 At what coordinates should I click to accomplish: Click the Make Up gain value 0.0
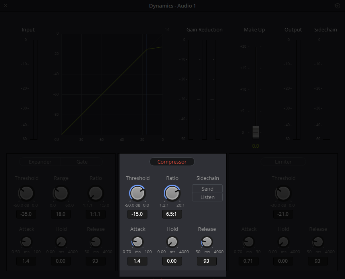(x=255, y=146)
